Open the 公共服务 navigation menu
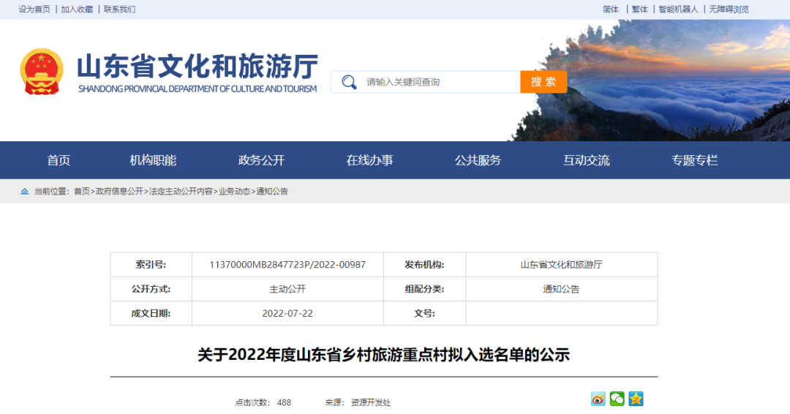 [x=478, y=160]
